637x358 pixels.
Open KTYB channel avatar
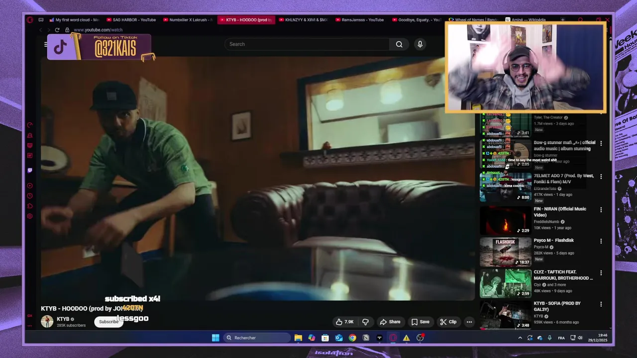tap(47, 321)
